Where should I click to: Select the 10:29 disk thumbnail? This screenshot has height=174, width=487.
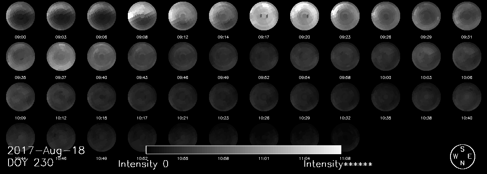[304, 98]
